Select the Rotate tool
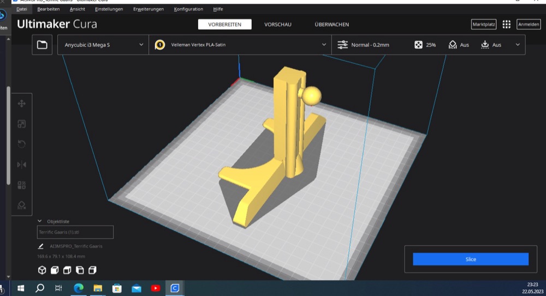 click(x=22, y=144)
